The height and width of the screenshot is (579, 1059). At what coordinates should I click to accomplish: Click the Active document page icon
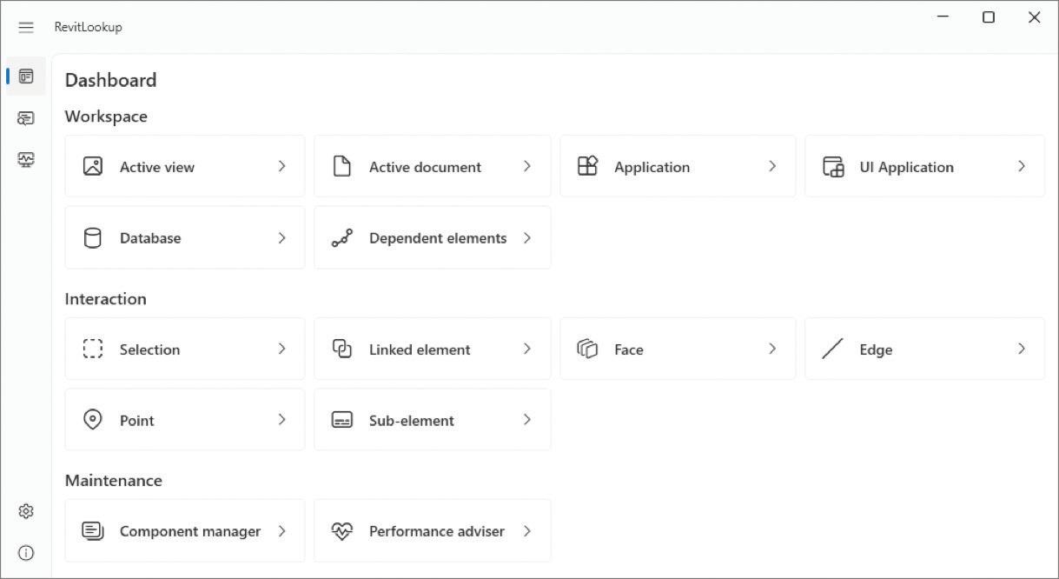tap(342, 166)
